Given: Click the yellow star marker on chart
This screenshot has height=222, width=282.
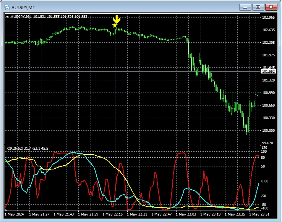Looking at the screenshot, I should click(x=115, y=26).
